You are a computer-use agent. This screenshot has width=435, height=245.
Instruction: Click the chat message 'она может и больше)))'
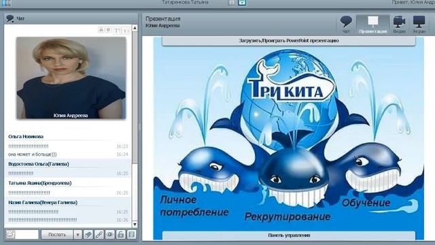pos(33,154)
